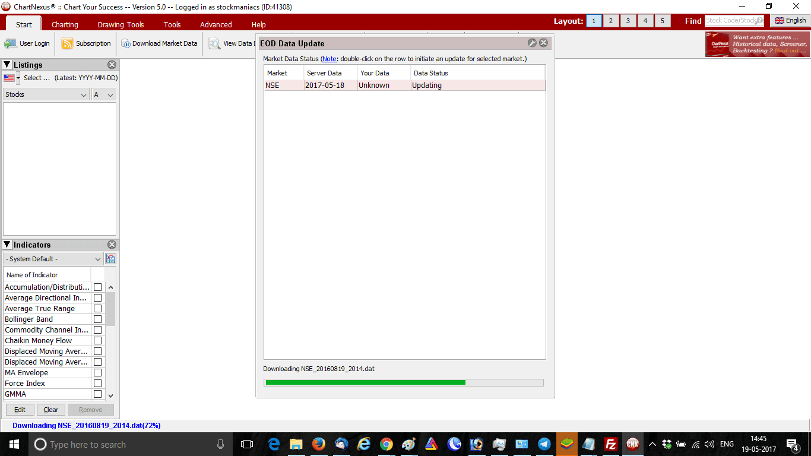Screen dimensions: 811x456
Task: Close the Listings panel
Action: point(112,65)
